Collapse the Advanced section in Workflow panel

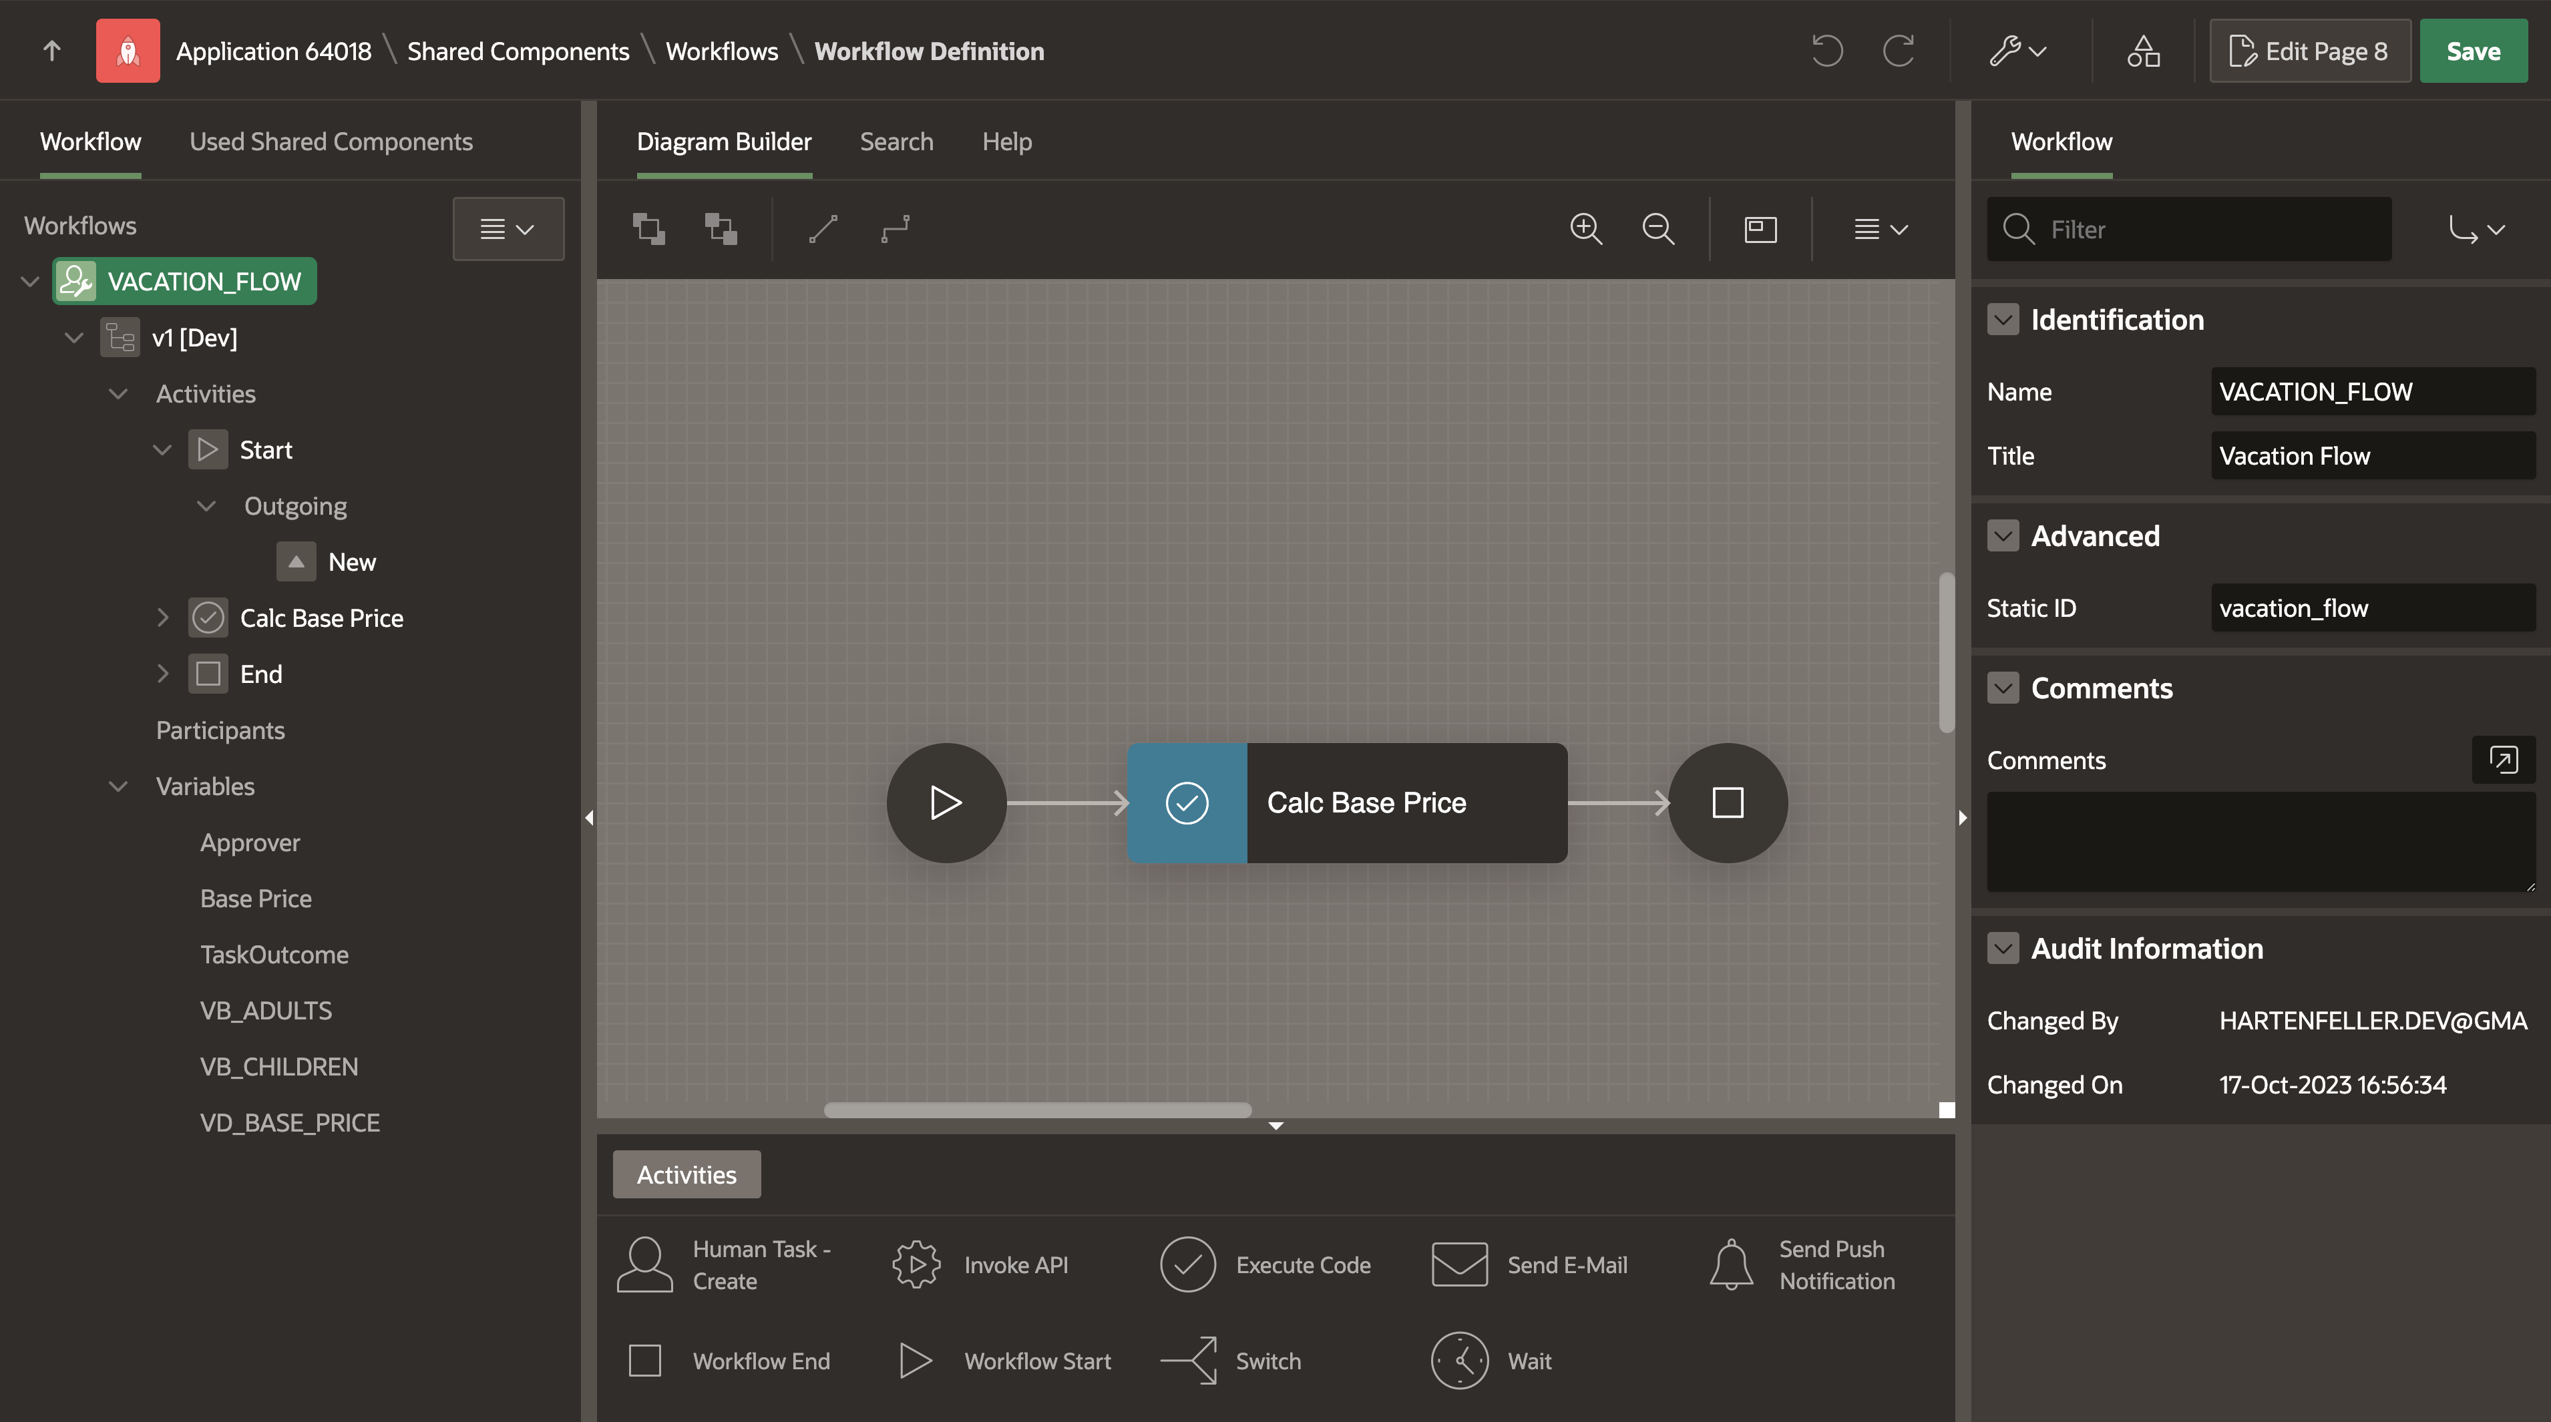coord(2003,535)
